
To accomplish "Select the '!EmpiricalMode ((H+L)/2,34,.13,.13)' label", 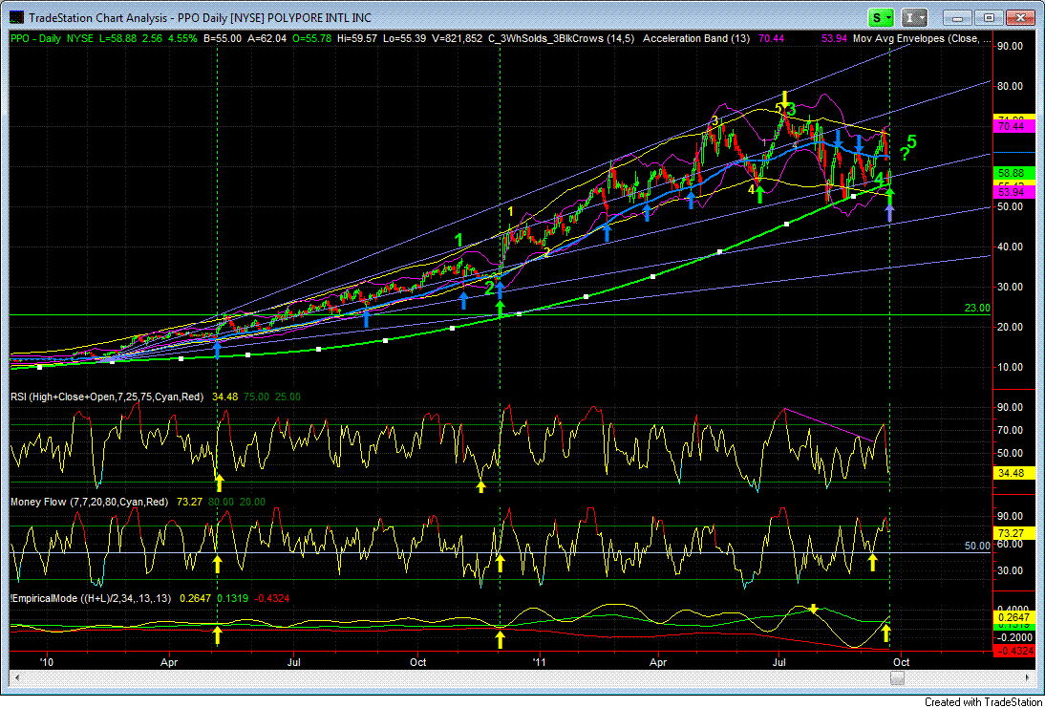I will tap(91, 599).
